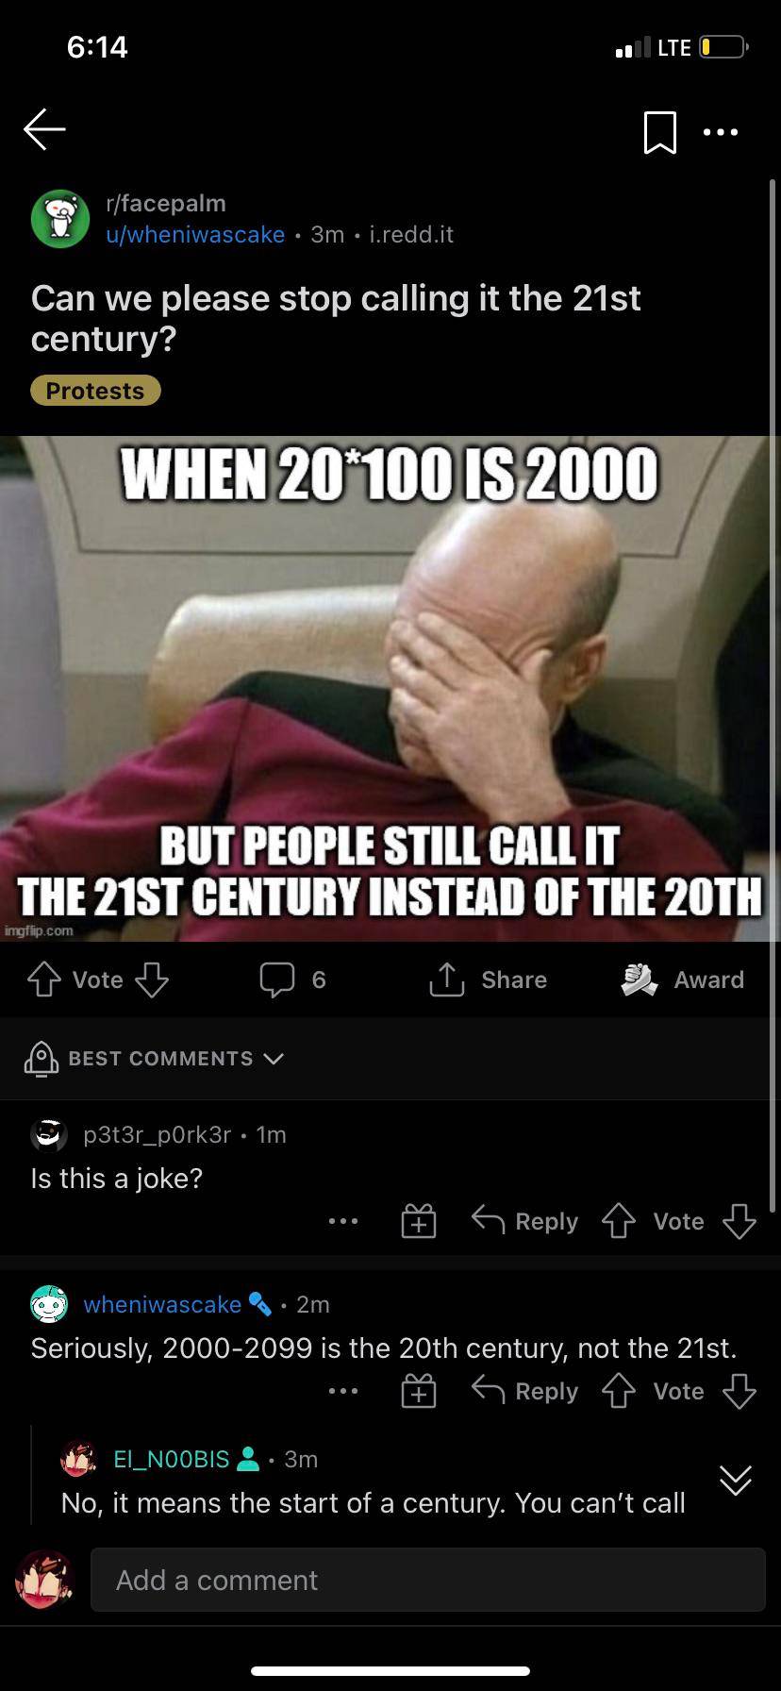Screen dimensions: 781x1691
Task: Tap the Add a comment field
Action: (x=428, y=1580)
